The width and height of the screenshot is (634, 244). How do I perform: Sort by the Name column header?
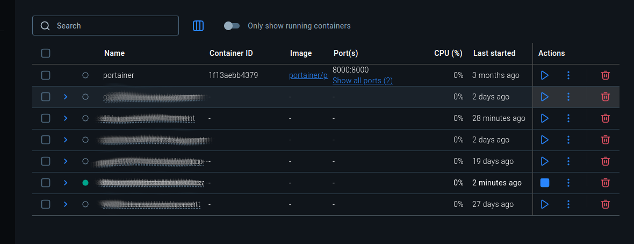114,53
